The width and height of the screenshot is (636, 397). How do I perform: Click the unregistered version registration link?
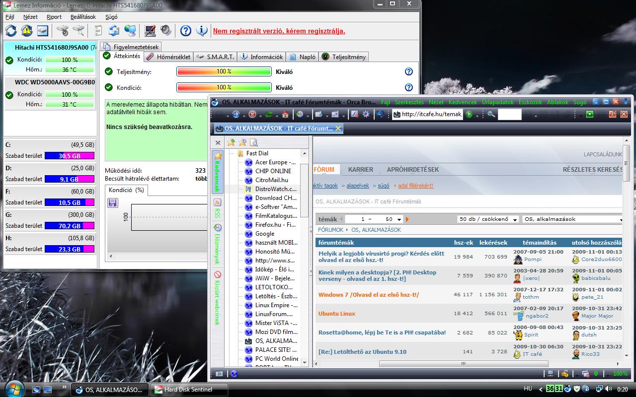point(279,31)
